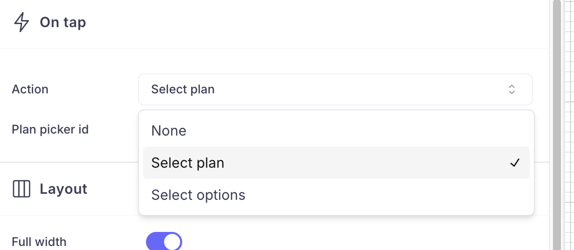Click empty space right of On tap title

(301, 23)
